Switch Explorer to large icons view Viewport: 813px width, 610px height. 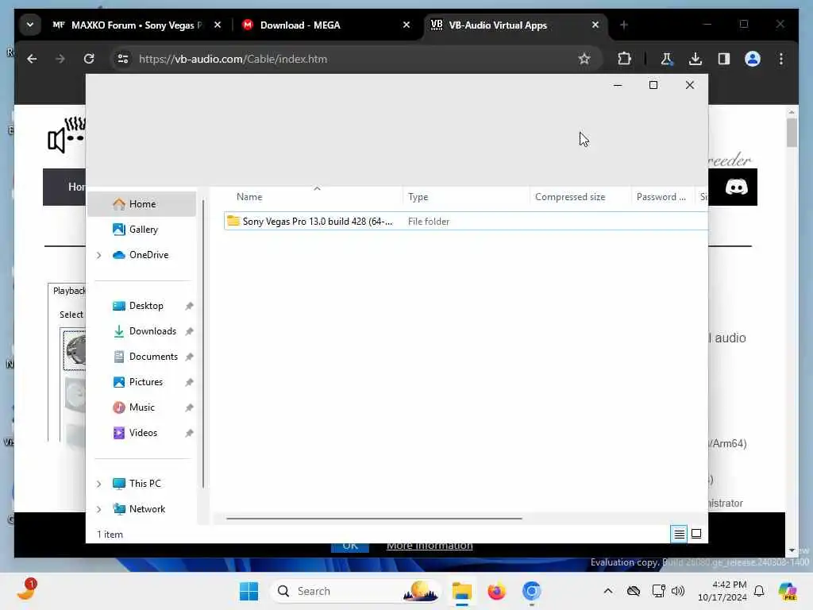(696, 534)
